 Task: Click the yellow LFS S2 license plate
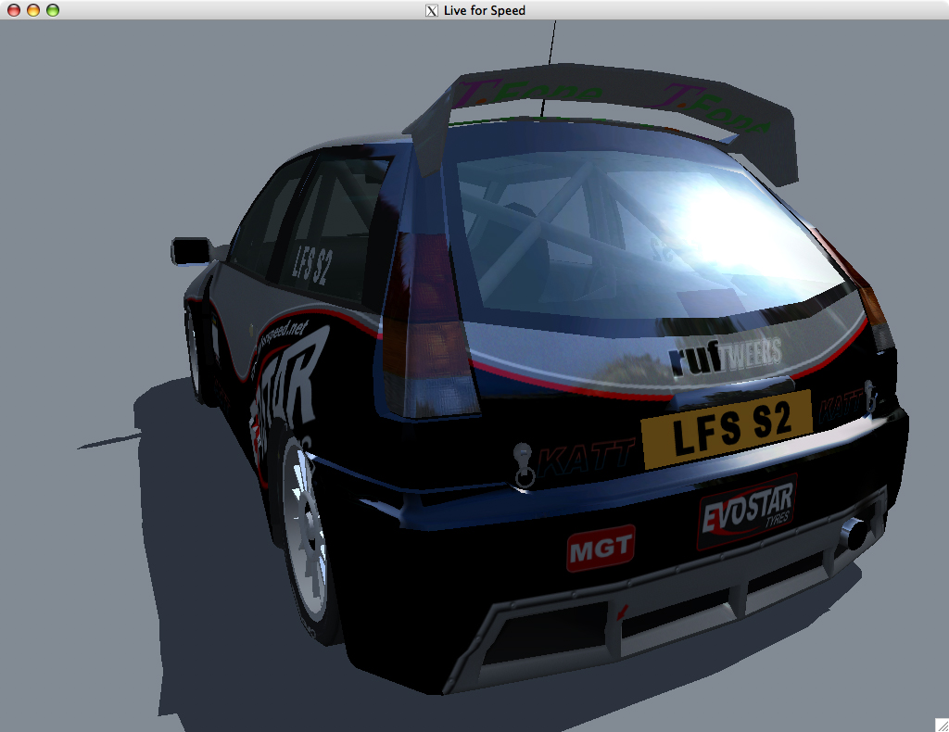click(x=727, y=429)
